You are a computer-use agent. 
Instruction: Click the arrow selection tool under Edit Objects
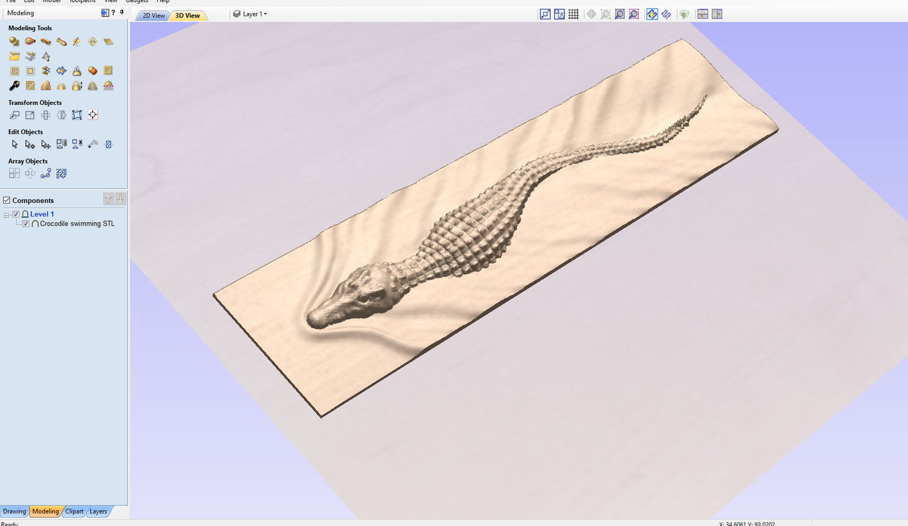[x=14, y=145]
